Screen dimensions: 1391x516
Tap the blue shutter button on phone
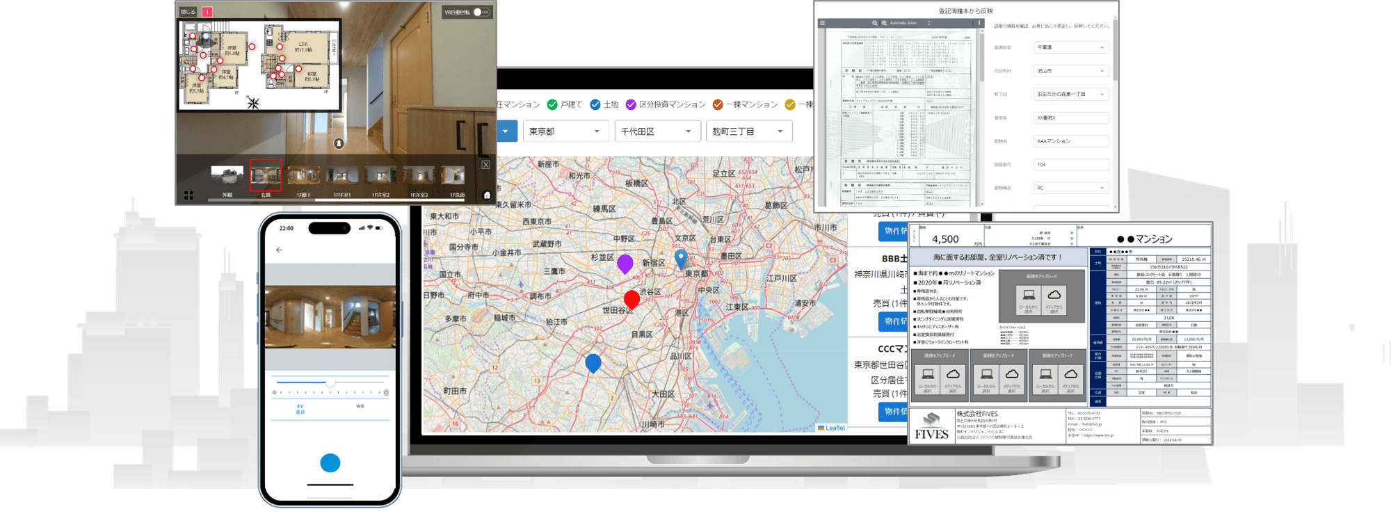coord(330,462)
